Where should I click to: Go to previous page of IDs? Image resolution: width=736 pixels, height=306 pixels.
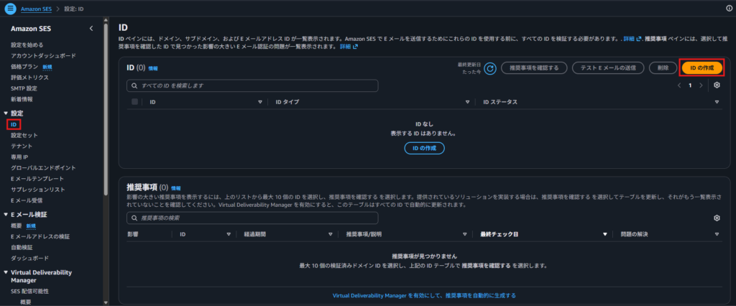click(x=678, y=85)
